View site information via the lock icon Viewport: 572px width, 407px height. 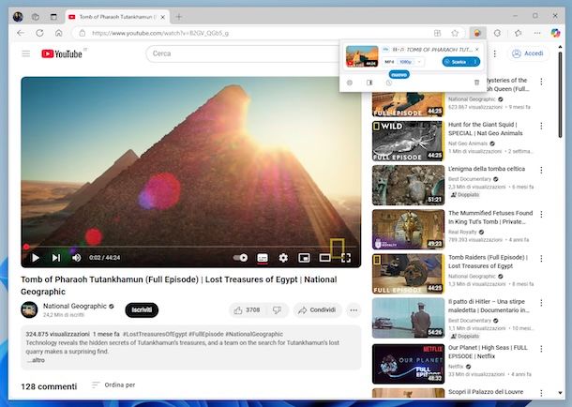coord(83,33)
